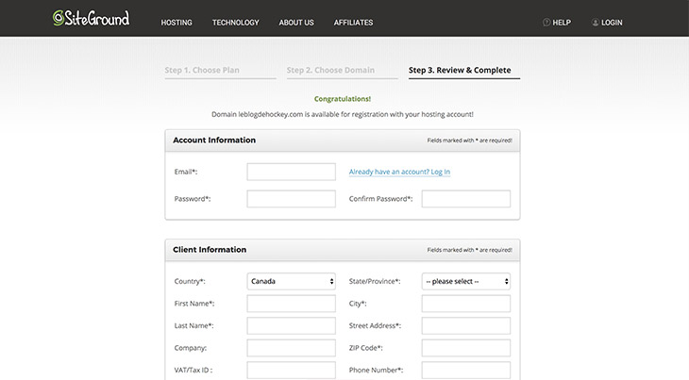
Task: Click the Country* label
Action: click(190, 281)
